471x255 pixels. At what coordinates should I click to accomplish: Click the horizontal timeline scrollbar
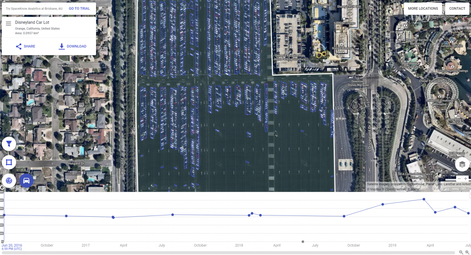pos(228,252)
